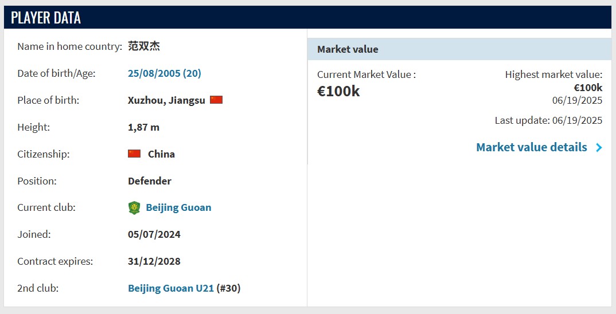
Task: Open the Beijing Guoan U21 link
Action: [171, 288]
